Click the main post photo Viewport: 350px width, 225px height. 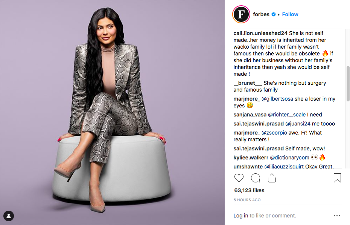(x=112, y=112)
